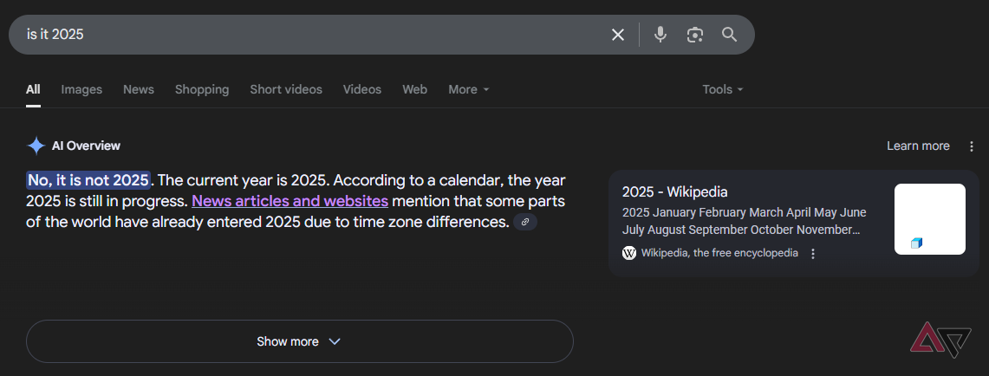Open the '2025 - Wikipedia' result title
This screenshot has height=376, width=989.
point(675,191)
